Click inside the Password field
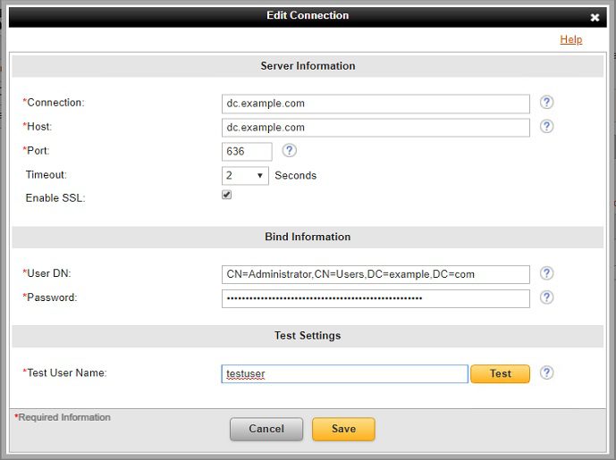The image size is (616, 460). click(376, 298)
